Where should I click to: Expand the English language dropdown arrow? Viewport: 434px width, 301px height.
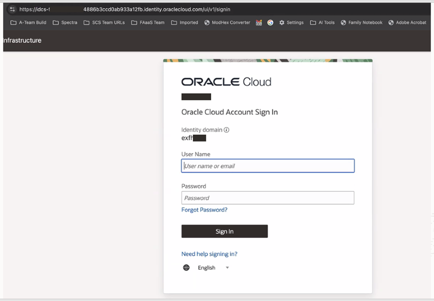(x=228, y=268)
